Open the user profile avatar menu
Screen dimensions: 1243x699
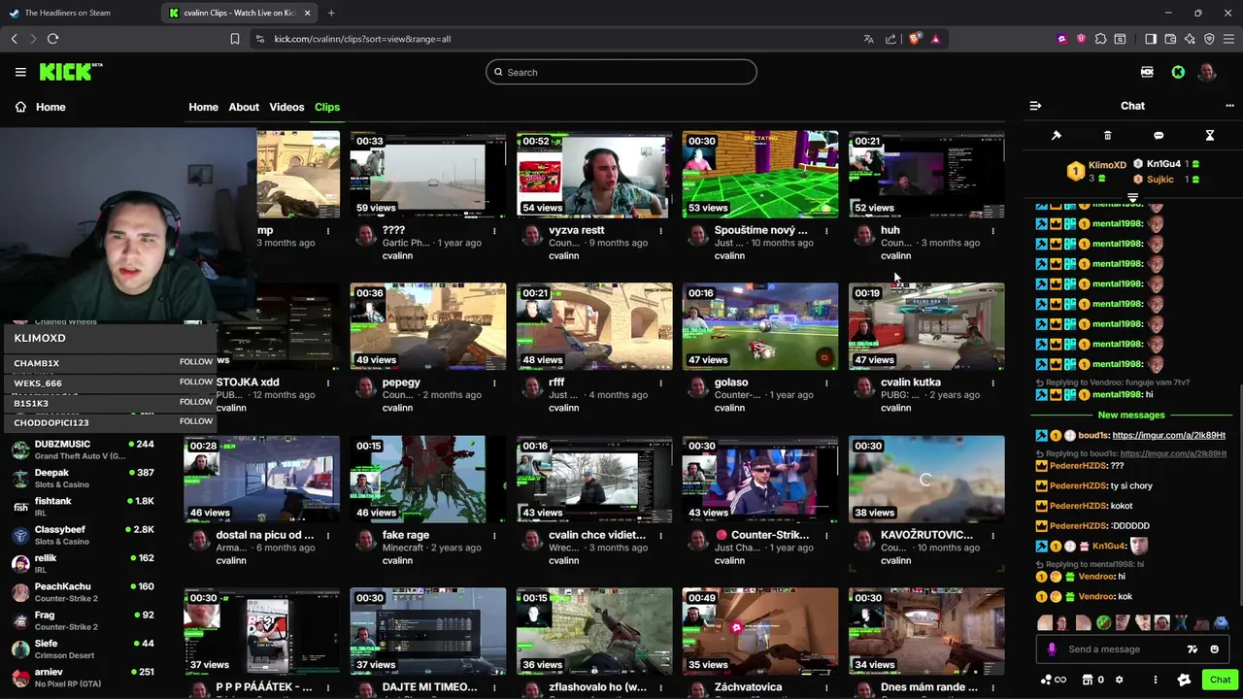tap(1207, 72)
